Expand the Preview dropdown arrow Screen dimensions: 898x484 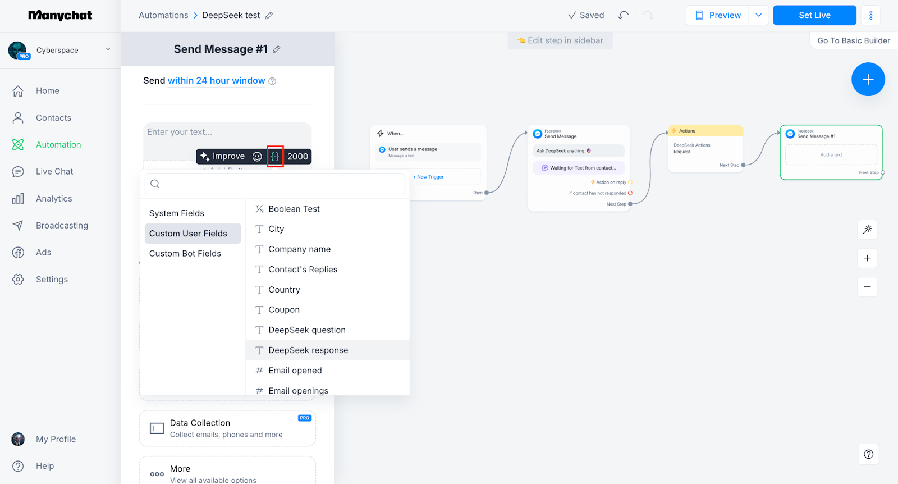click(x=759, y=15)
